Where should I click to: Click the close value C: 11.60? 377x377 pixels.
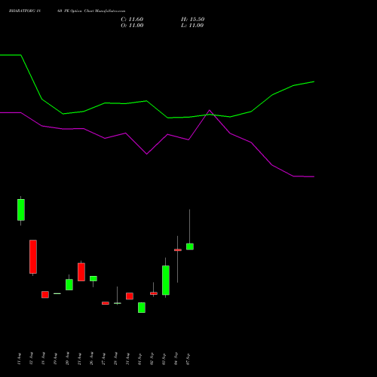[132, 20]
